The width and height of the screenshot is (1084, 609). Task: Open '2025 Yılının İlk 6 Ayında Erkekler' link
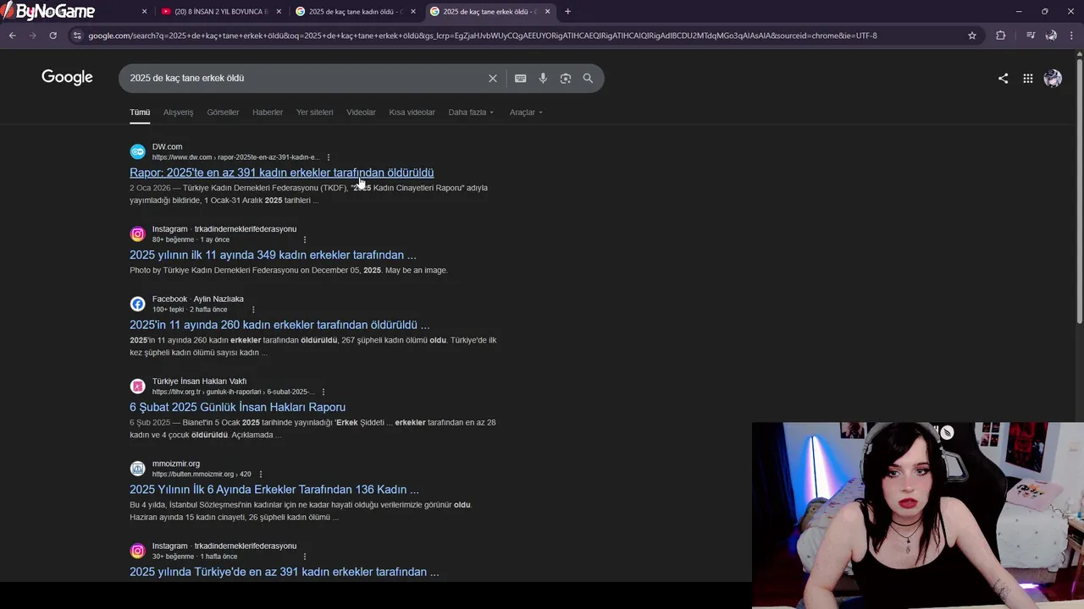pos(274,490)
